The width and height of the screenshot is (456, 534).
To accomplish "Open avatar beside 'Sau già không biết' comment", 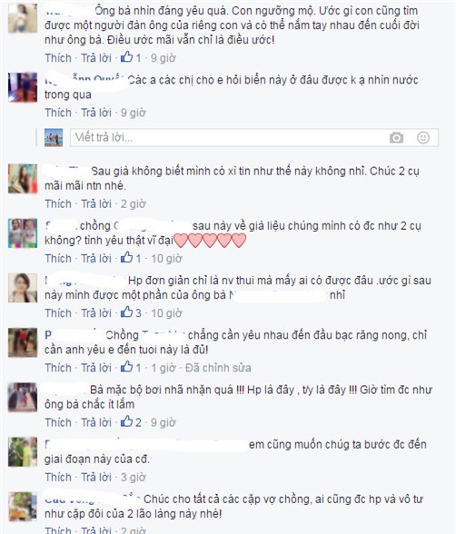I will click(x=23, y=178).
